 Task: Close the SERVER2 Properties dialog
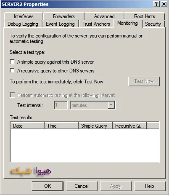tap(164, 4)
